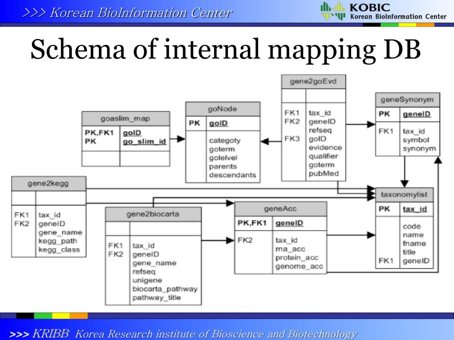Click "goterm" field in goNode table

click(222, 149)
